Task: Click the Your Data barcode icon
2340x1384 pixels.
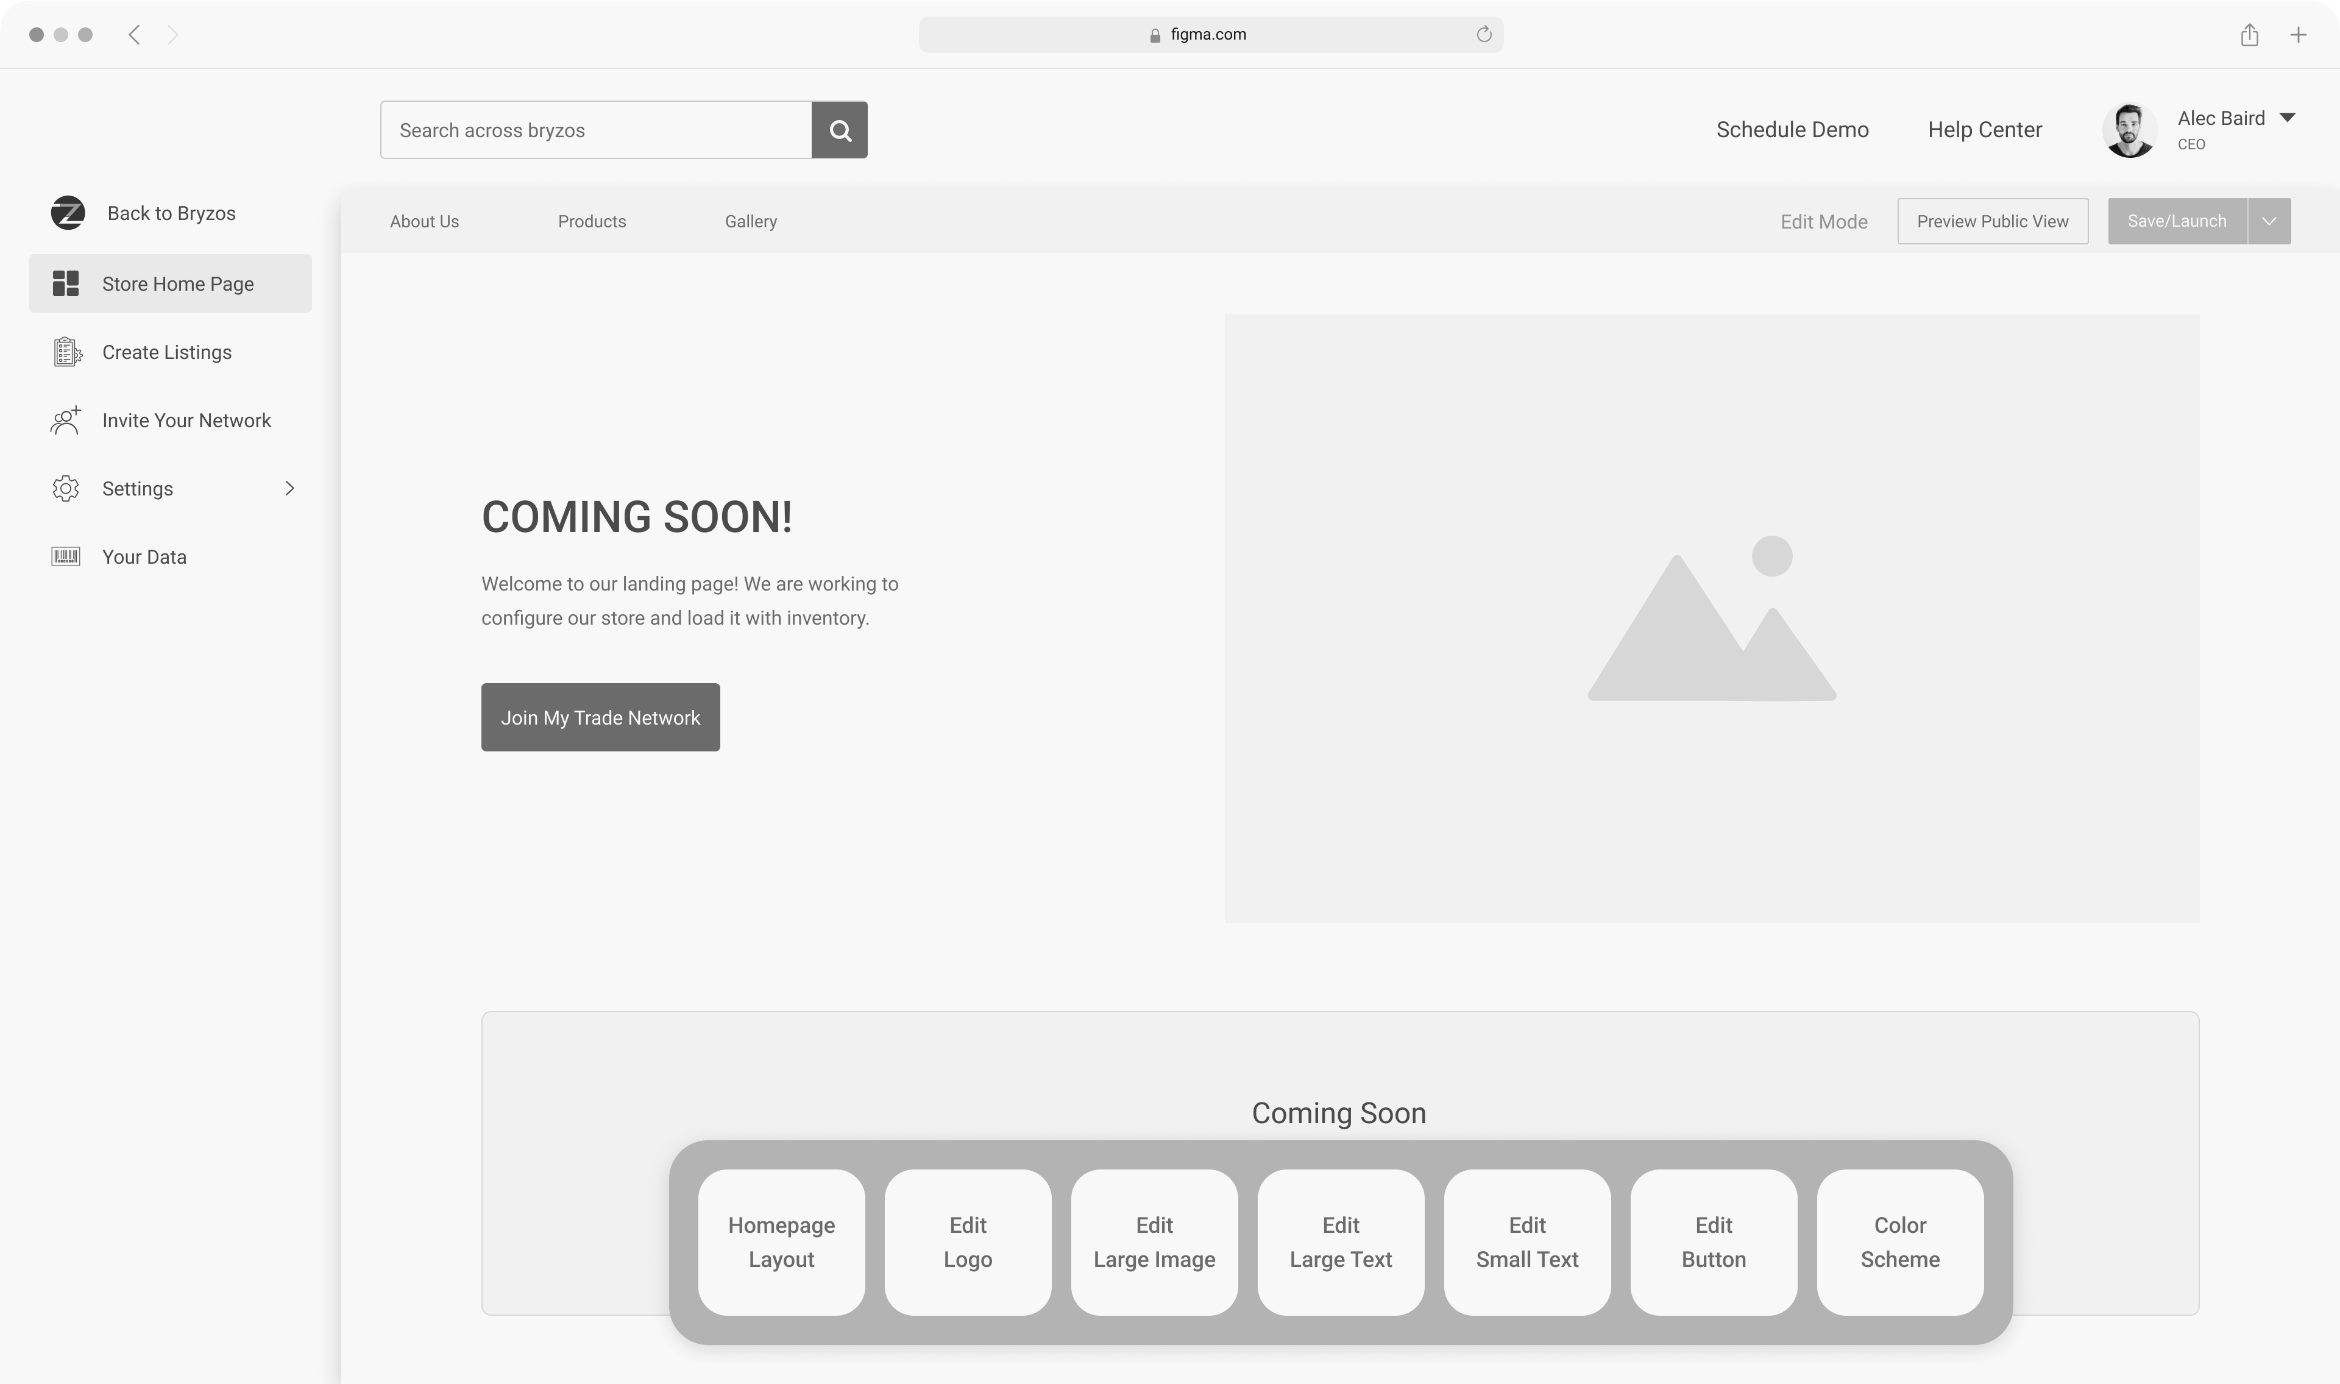Action: click(x=65, y=557)
